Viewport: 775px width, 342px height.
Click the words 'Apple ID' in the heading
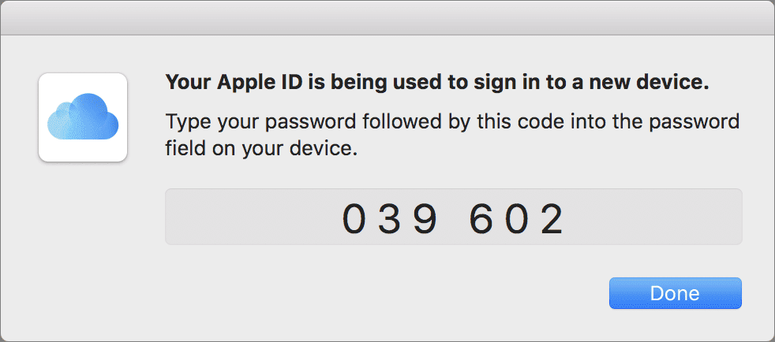(236, 83)
